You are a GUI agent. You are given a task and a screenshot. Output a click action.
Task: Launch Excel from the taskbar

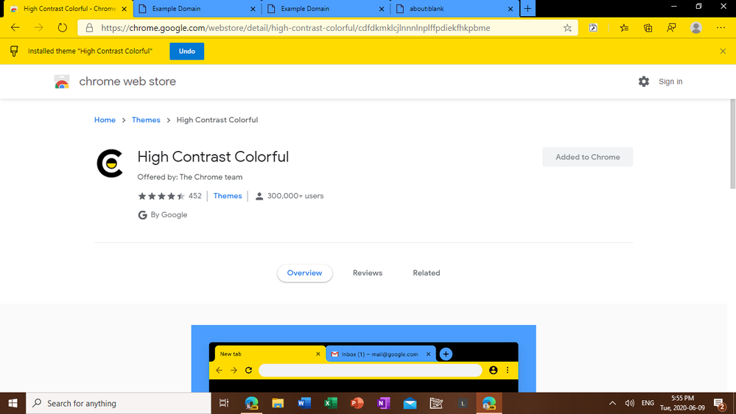click(331, 403)
